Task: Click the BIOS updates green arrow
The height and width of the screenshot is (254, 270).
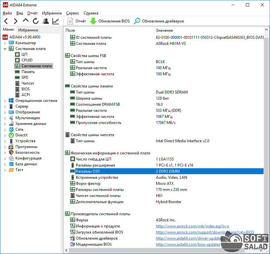Action: pos(93,21)
